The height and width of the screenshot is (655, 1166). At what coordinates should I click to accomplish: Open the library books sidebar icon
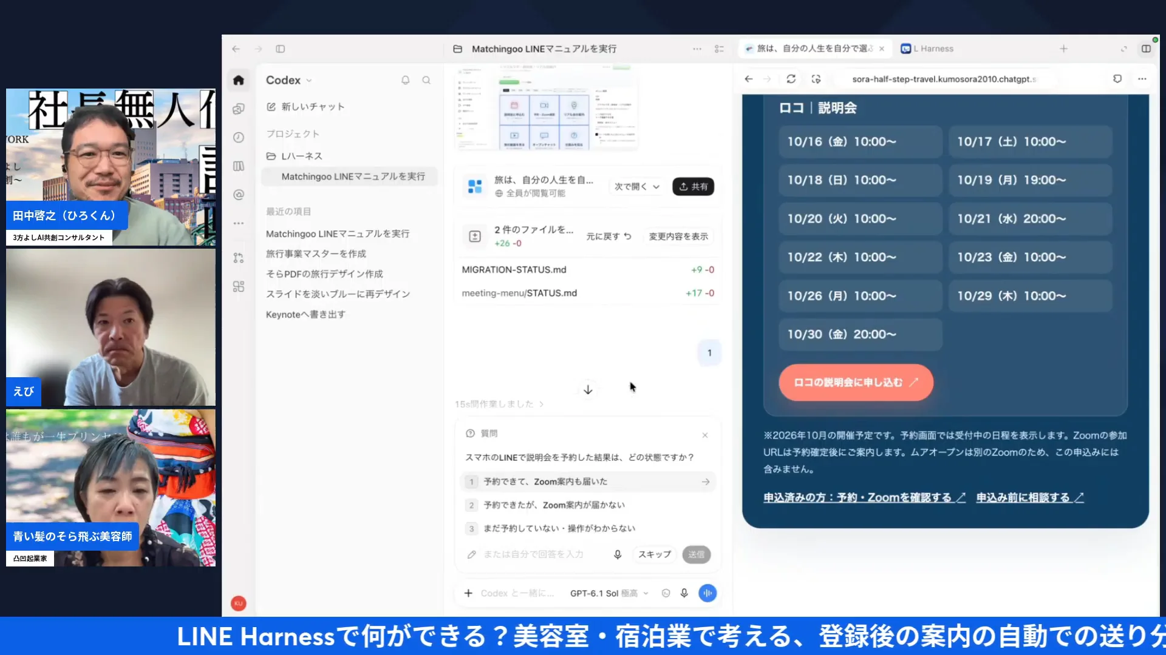coord(239,166)
